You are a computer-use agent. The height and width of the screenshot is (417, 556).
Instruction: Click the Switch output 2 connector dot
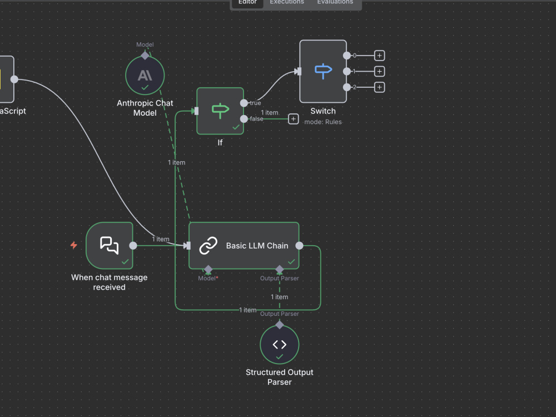click(347, 87)
